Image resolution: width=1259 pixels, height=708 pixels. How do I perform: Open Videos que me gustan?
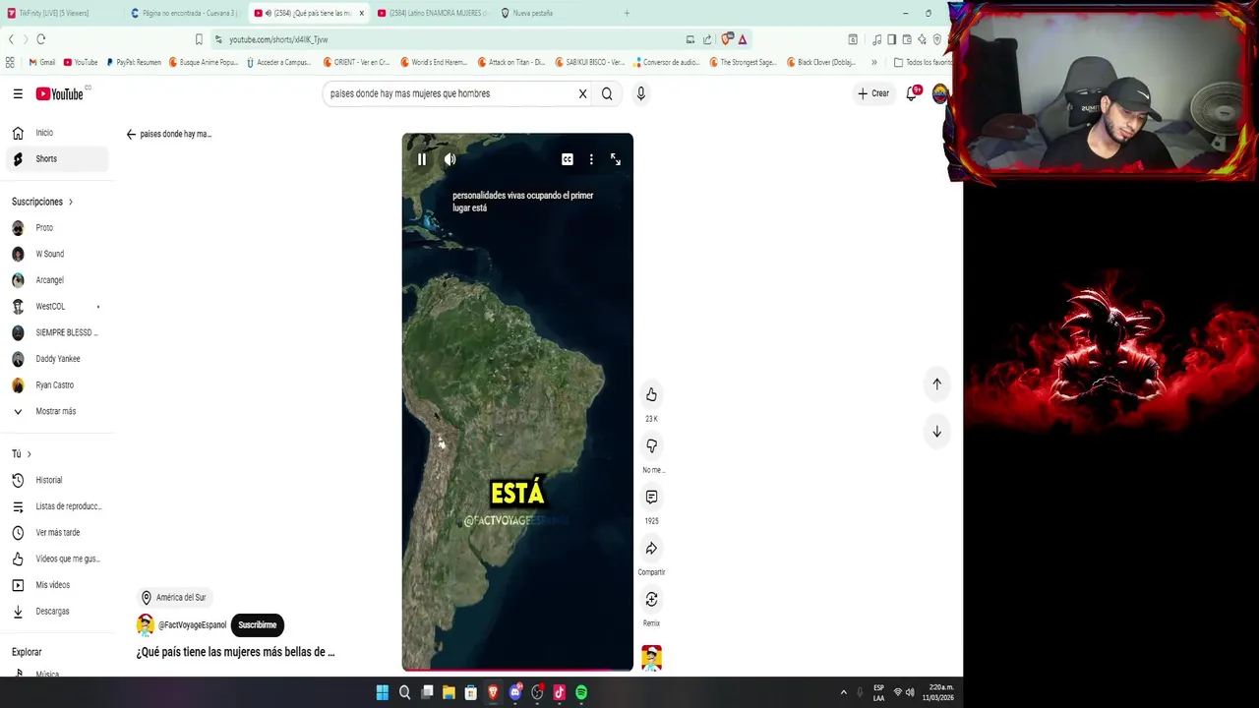coord(57,559)
